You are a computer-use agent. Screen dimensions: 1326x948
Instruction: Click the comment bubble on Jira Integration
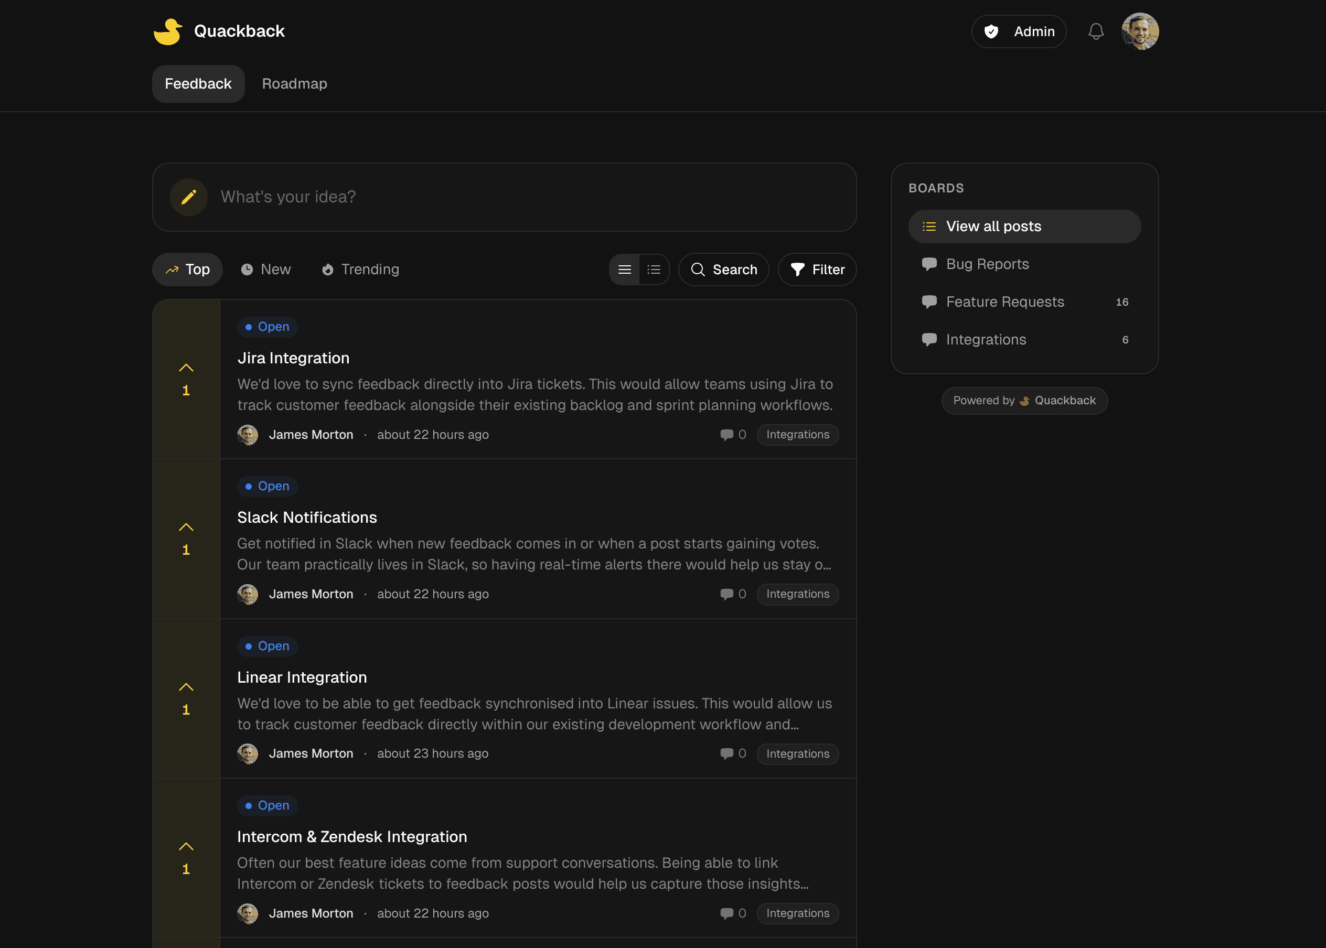coord(726,434)
